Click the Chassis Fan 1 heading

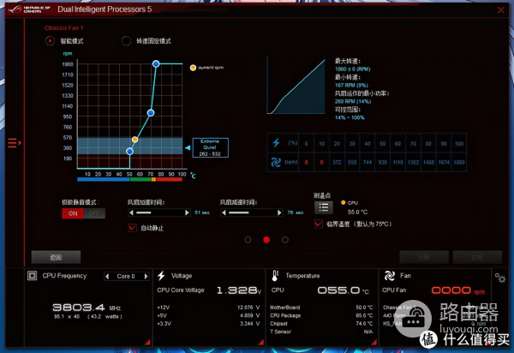[64, 28]
